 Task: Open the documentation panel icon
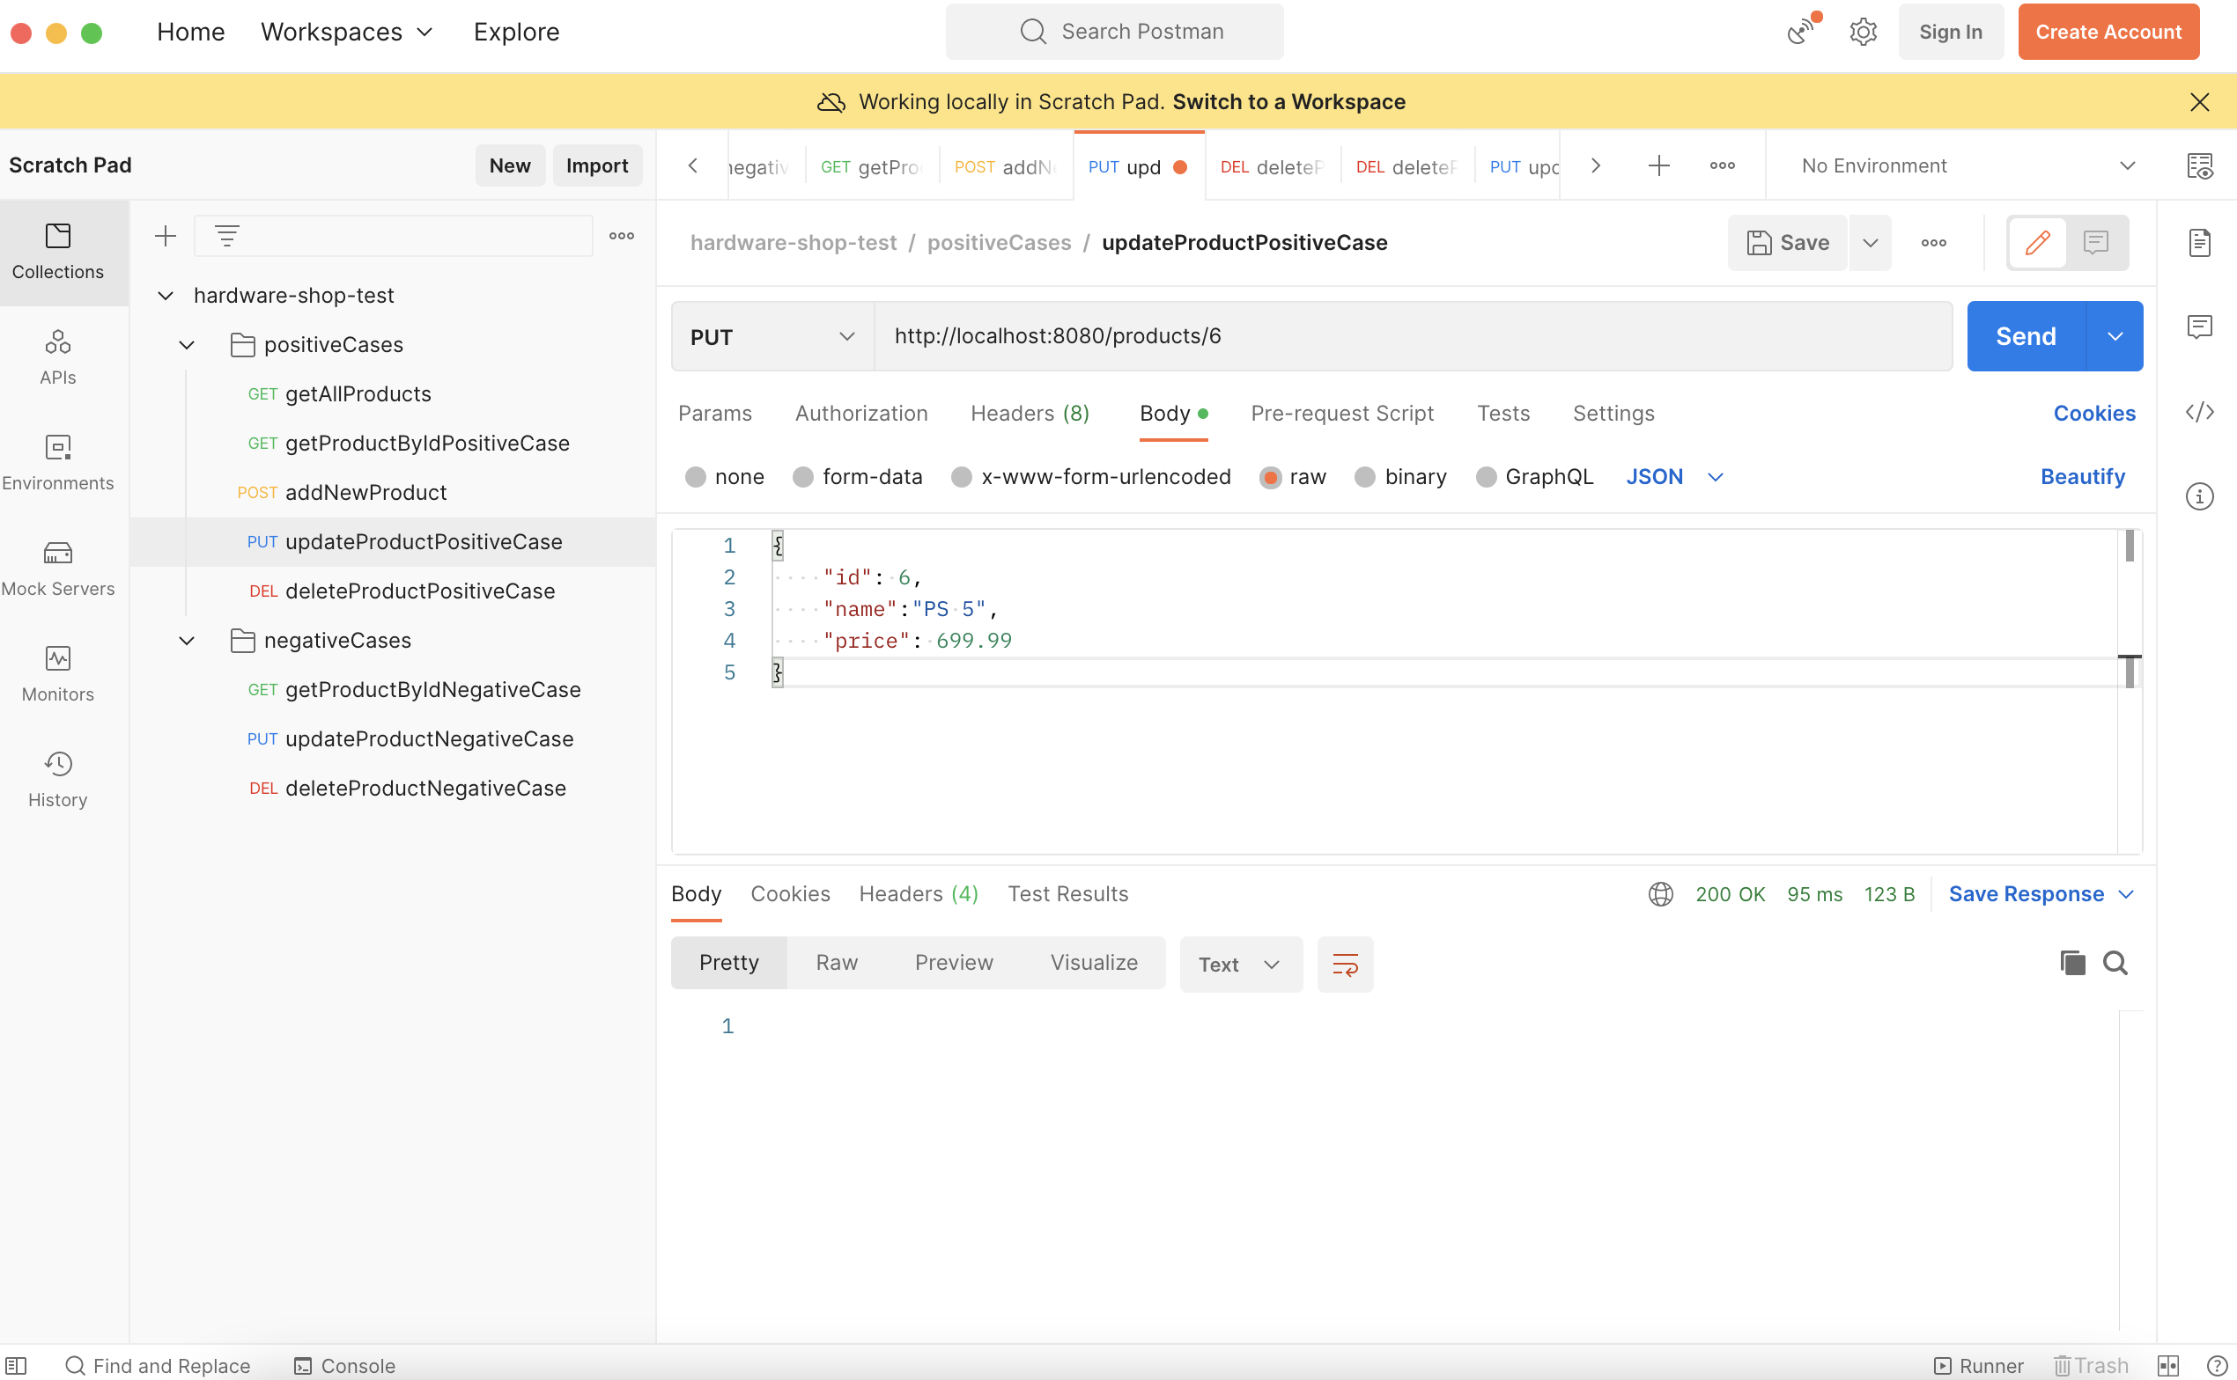pyautogui.click(x=2201, y=242)
